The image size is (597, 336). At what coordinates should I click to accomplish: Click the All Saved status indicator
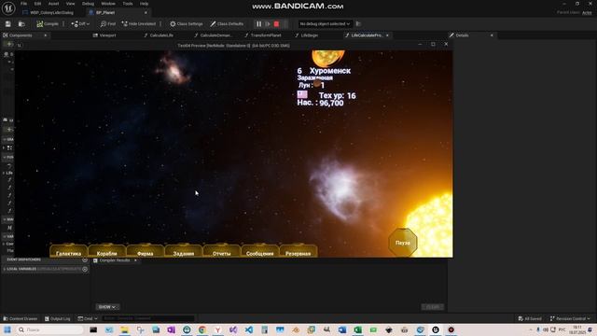530,318
